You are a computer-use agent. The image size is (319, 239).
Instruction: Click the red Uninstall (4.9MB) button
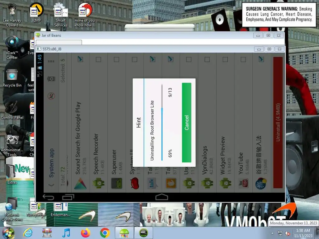tap(278, 122)
